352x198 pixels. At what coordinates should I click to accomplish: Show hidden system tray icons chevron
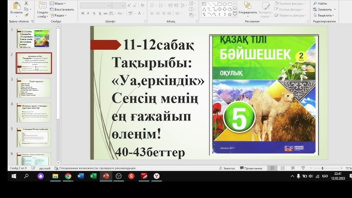point(292,176)
